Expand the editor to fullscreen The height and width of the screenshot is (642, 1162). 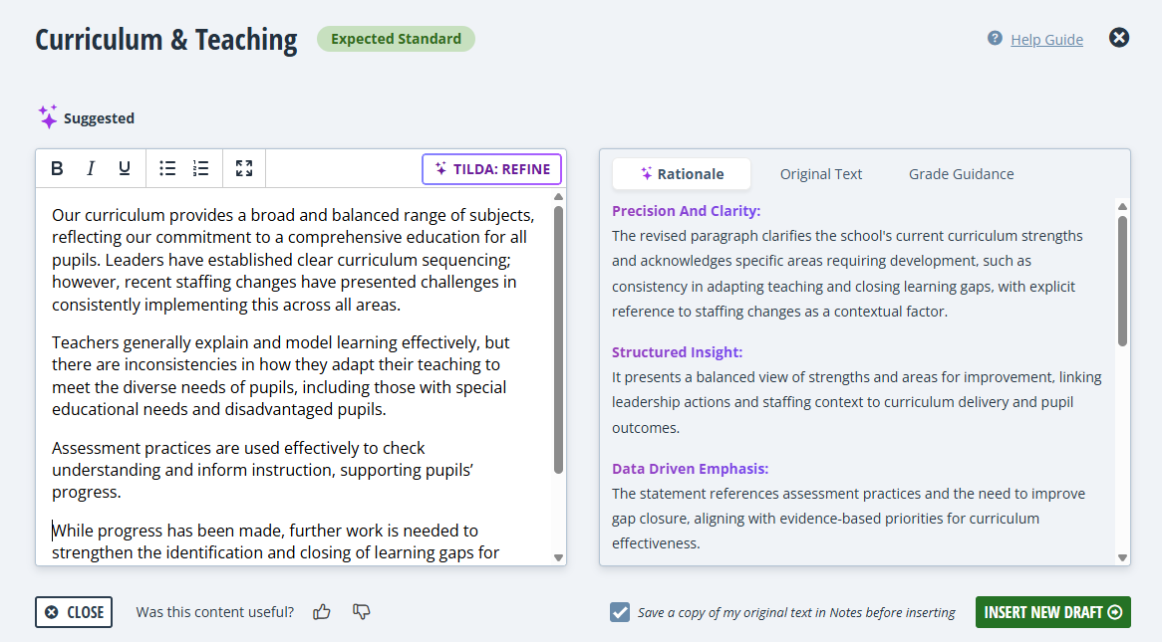click(244, 167)
